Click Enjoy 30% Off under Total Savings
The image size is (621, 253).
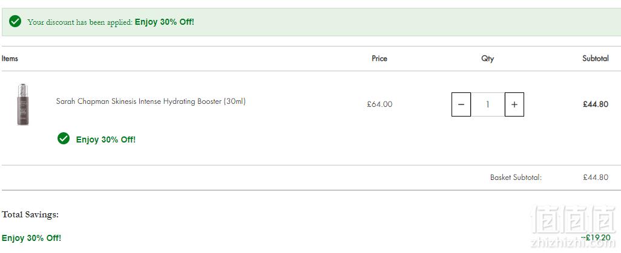click(31, 238)
